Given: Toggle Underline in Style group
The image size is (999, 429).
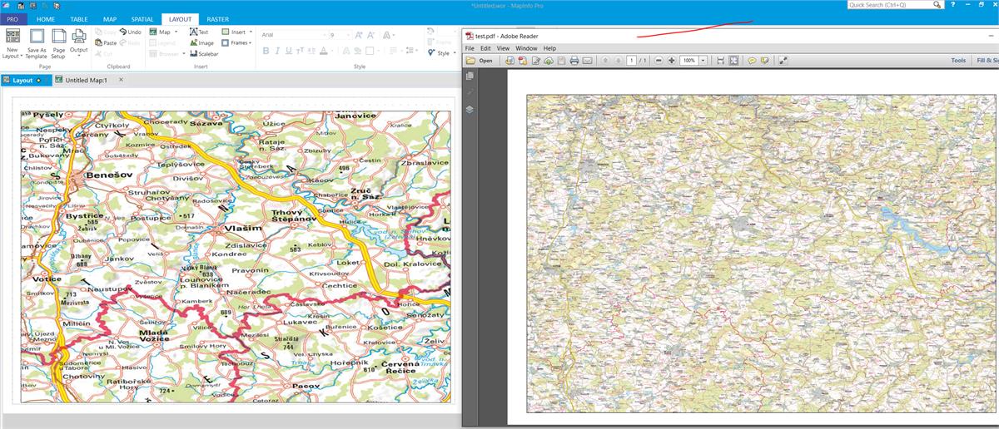Looking at the screenshot, I should [x=288, y=51].
